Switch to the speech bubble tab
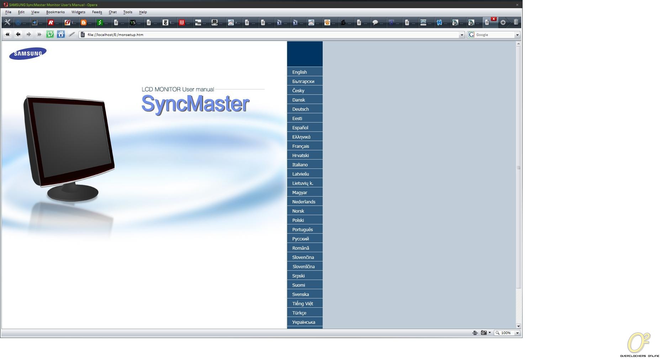Image resolution: width=661 pixels, height=359 pixels. coord(378,22)
